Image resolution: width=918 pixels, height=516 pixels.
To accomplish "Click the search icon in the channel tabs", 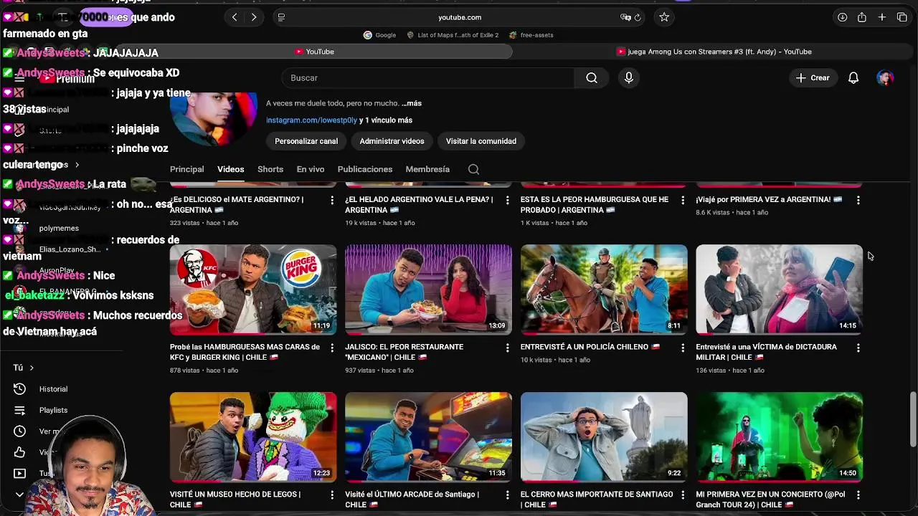I will [473, 169].
